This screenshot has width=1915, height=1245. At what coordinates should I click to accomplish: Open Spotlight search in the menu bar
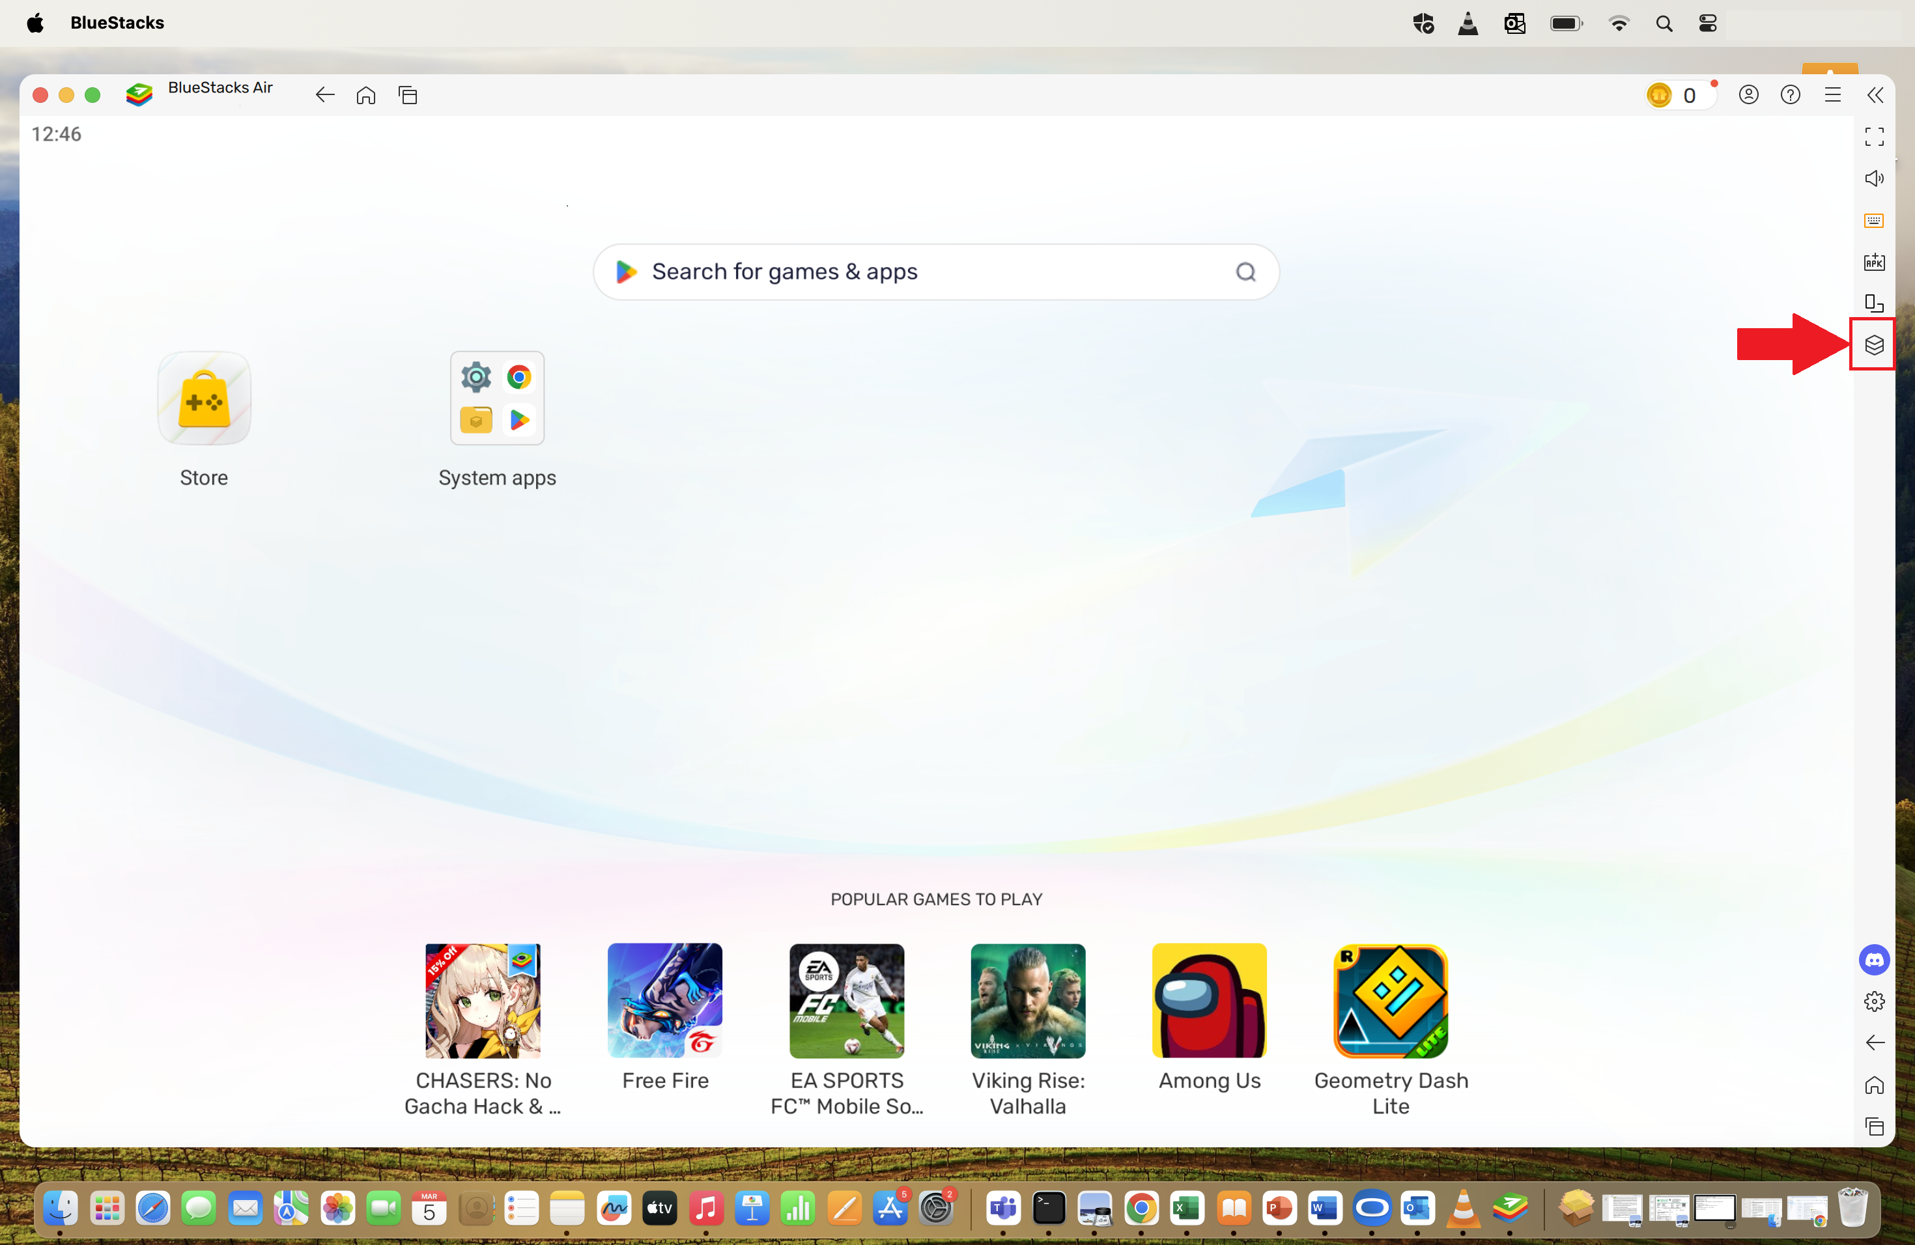tap(1664, 23)
